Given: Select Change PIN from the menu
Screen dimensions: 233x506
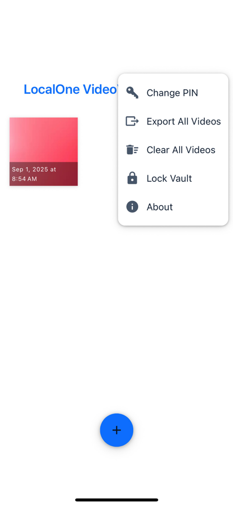Looking at the screenshot, I should [173, 93].
